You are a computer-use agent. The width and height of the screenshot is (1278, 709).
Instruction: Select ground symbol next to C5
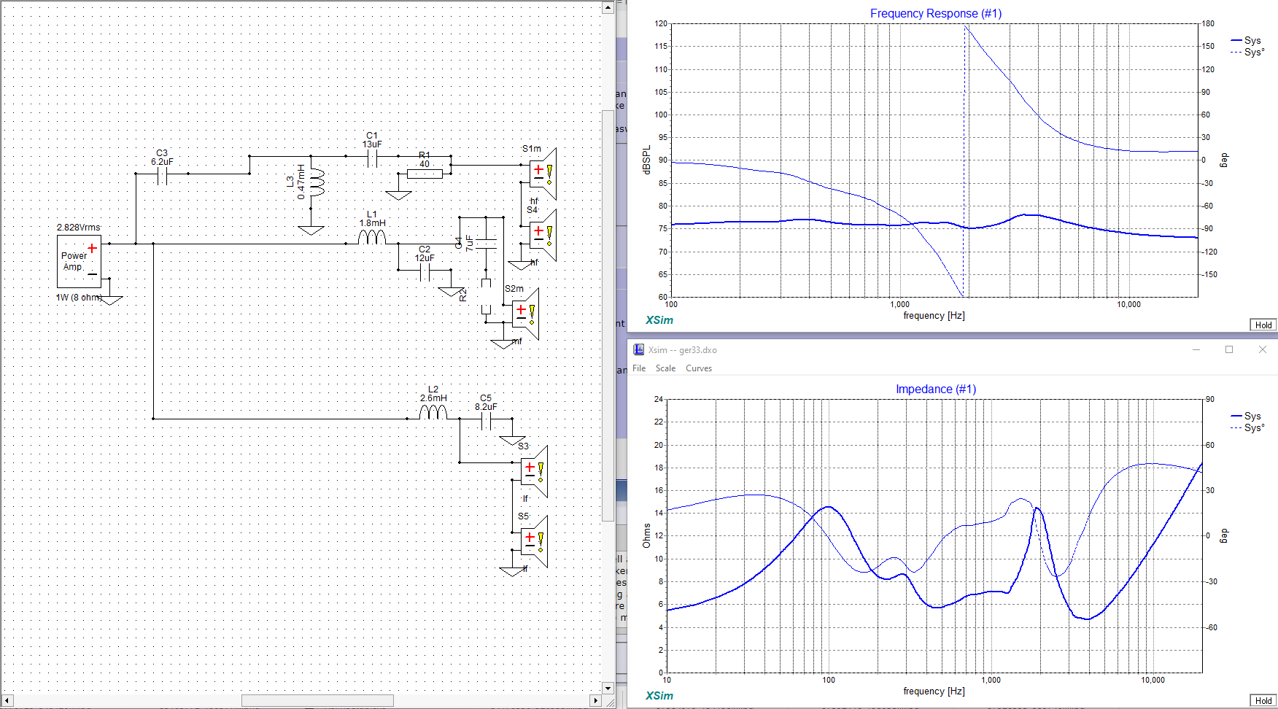[x=513, y=441]
